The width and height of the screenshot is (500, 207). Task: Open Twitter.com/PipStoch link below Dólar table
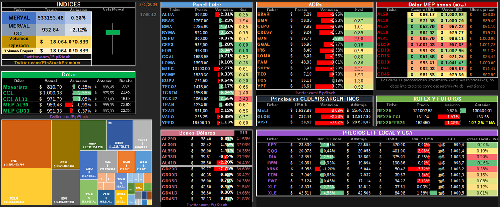click(69, 117)
